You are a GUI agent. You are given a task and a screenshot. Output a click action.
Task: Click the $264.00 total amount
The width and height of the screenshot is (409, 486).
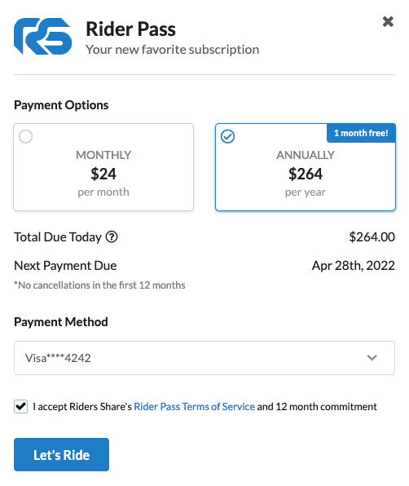click(372, 237)
